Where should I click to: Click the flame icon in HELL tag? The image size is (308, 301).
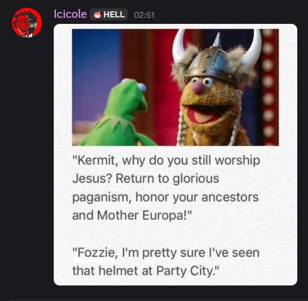click(97, 15)
